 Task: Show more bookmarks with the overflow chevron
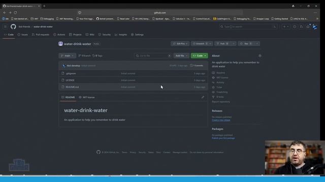pyautogui.click(x=317, y=19)
